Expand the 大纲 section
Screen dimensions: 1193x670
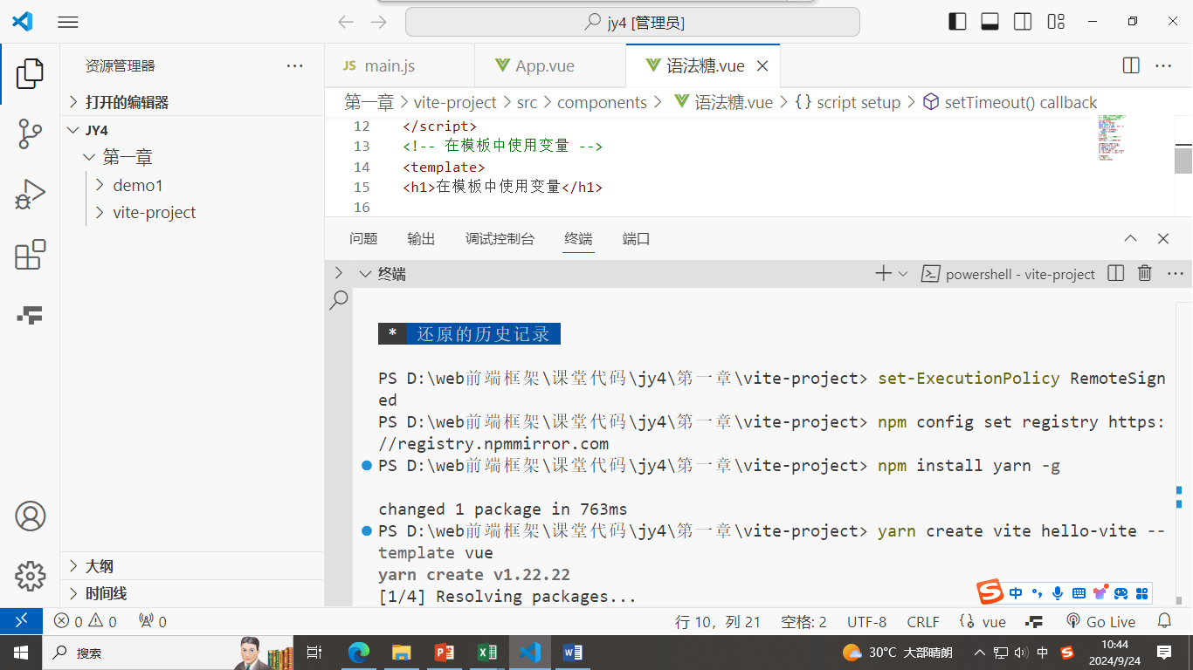[192, 566]
